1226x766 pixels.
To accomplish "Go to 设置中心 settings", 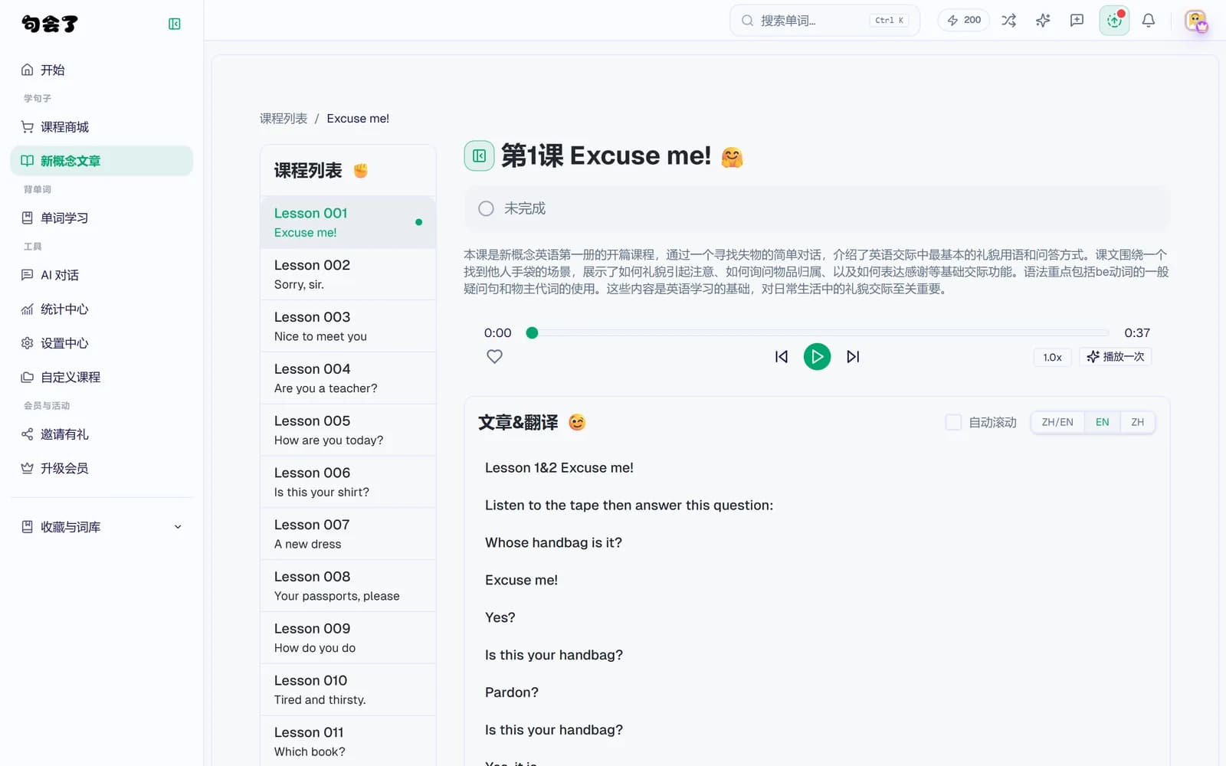I will [102, 343].
